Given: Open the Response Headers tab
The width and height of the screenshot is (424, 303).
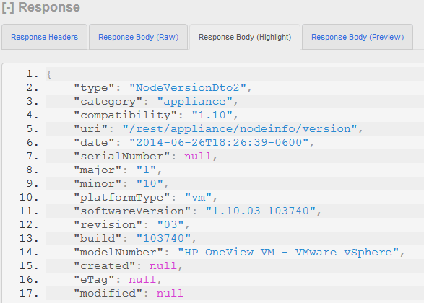Looking at the screenshot, I should pos(44,37).
